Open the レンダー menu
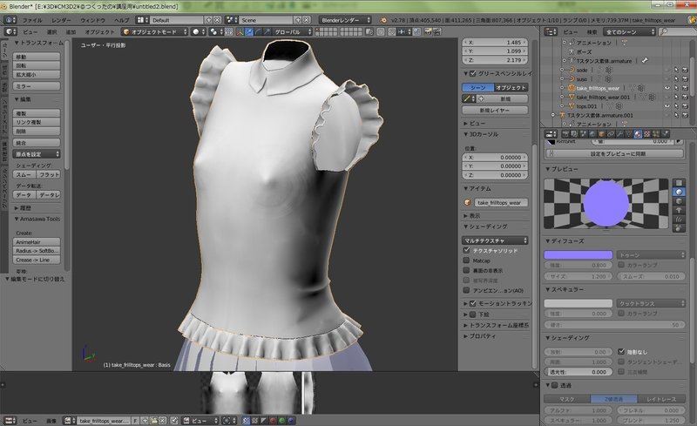Screen dimensions: 697x426 click(x=61, y=20)
